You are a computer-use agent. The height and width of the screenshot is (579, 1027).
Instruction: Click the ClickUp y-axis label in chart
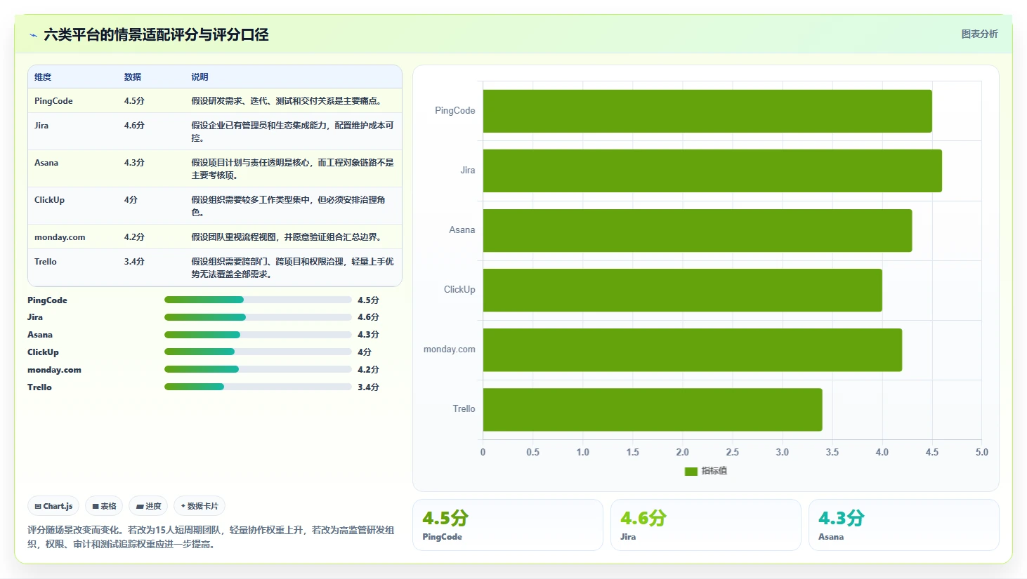[x=459, y=290]
